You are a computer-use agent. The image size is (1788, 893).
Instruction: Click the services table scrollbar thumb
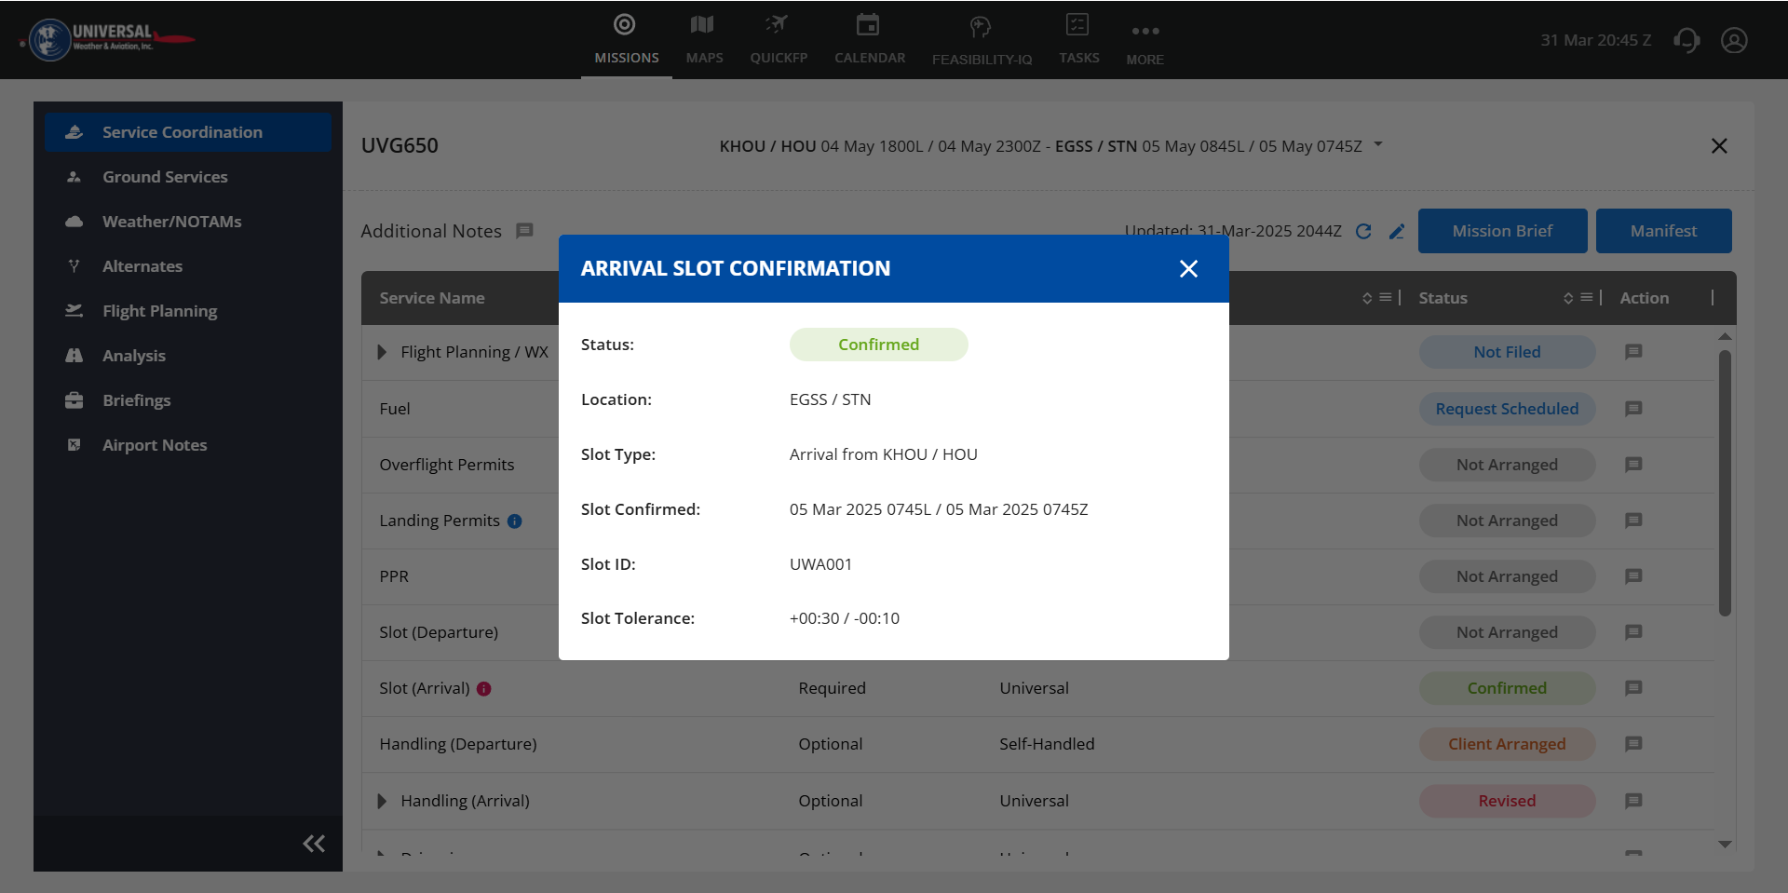(1725, 483)
